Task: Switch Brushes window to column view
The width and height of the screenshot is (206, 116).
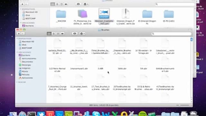Action: coord(58,34)
